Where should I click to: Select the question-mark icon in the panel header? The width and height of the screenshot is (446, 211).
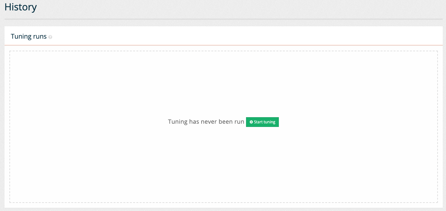pyautogui.click(x=50, y=37)
